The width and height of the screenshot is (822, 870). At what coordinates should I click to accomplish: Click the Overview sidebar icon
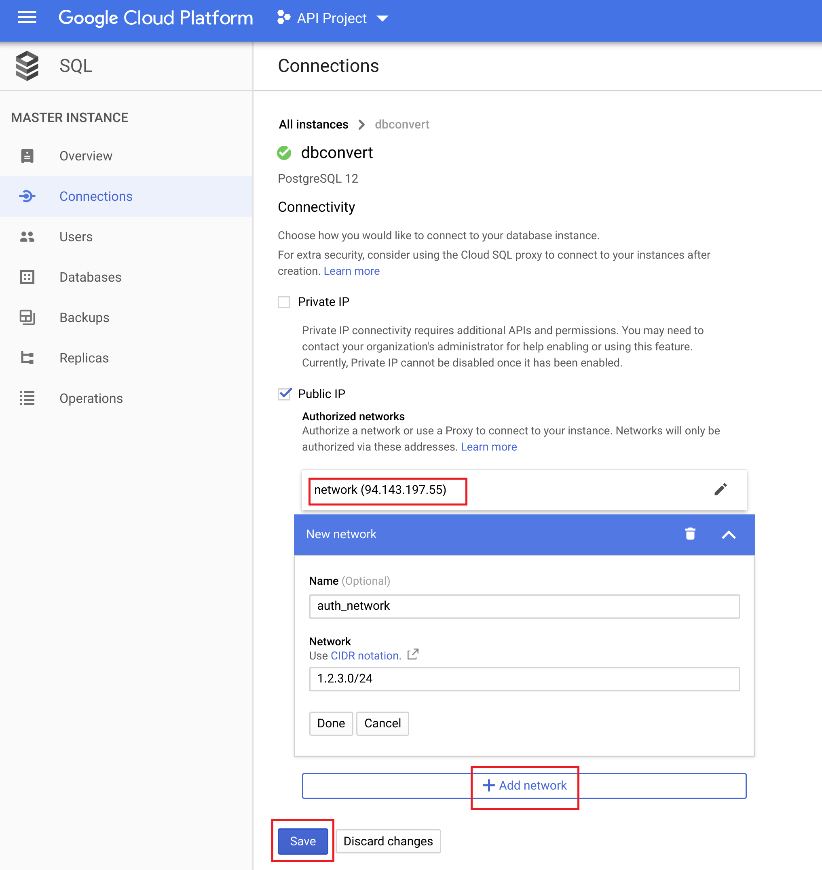[27, 156]
